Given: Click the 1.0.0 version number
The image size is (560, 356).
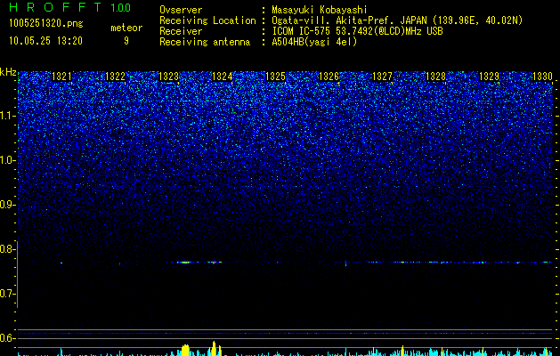Looking at the screenshot, I should click(120, 7).
